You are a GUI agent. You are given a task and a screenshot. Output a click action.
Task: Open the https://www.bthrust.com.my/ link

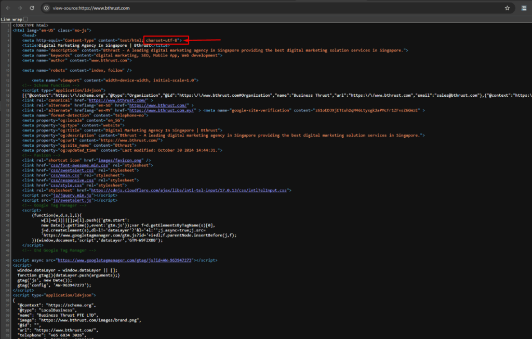pos(161,110)
